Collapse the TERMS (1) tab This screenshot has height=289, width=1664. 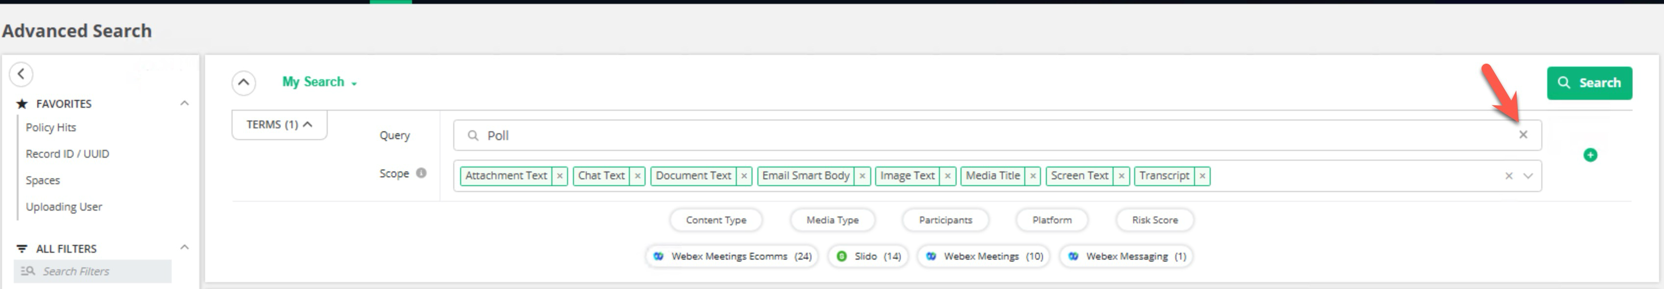tap(279, 124)
